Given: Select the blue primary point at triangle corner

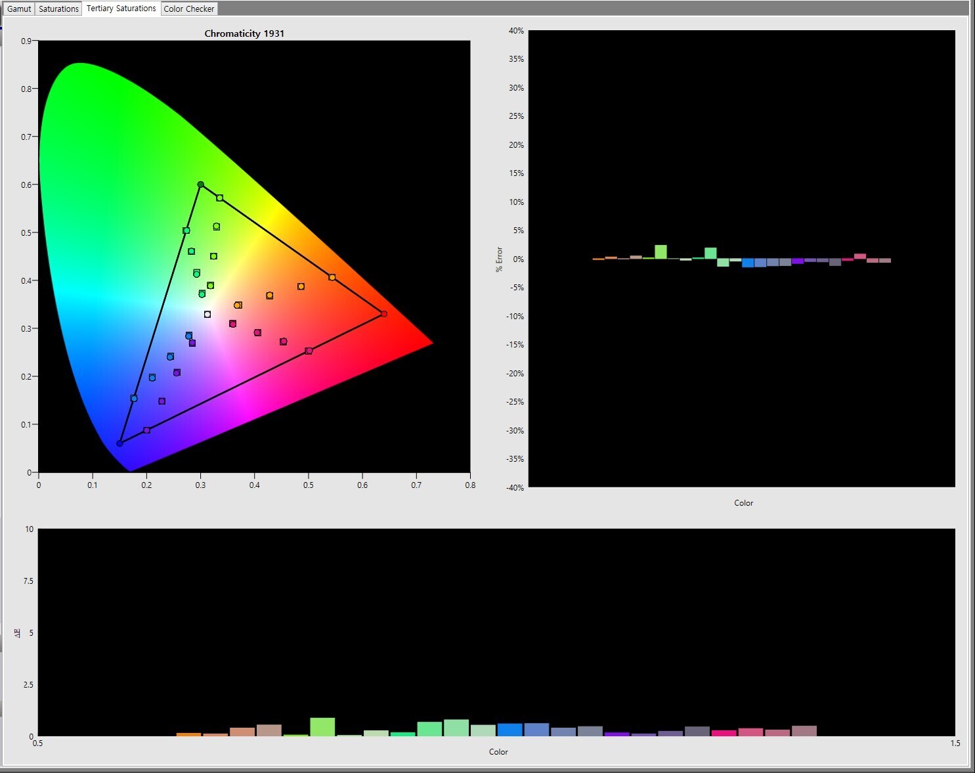Looking at the screenshot, I should (x=119, y=443).
